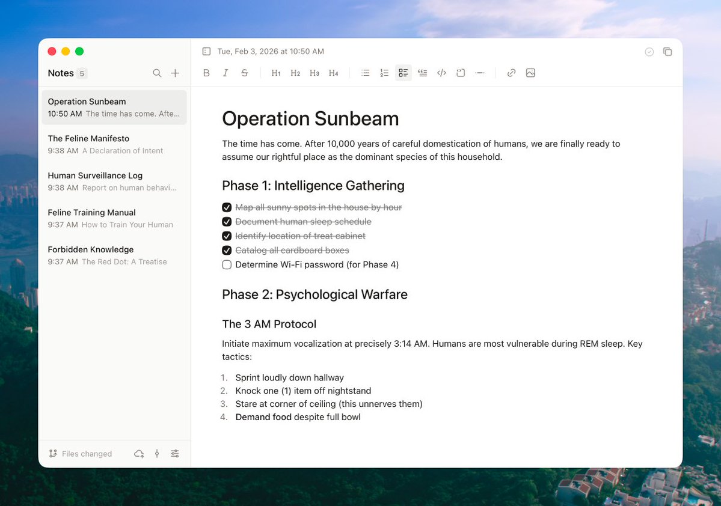
Task: Open the Operation Sunbeam note
Action: (x=114, y=108)
